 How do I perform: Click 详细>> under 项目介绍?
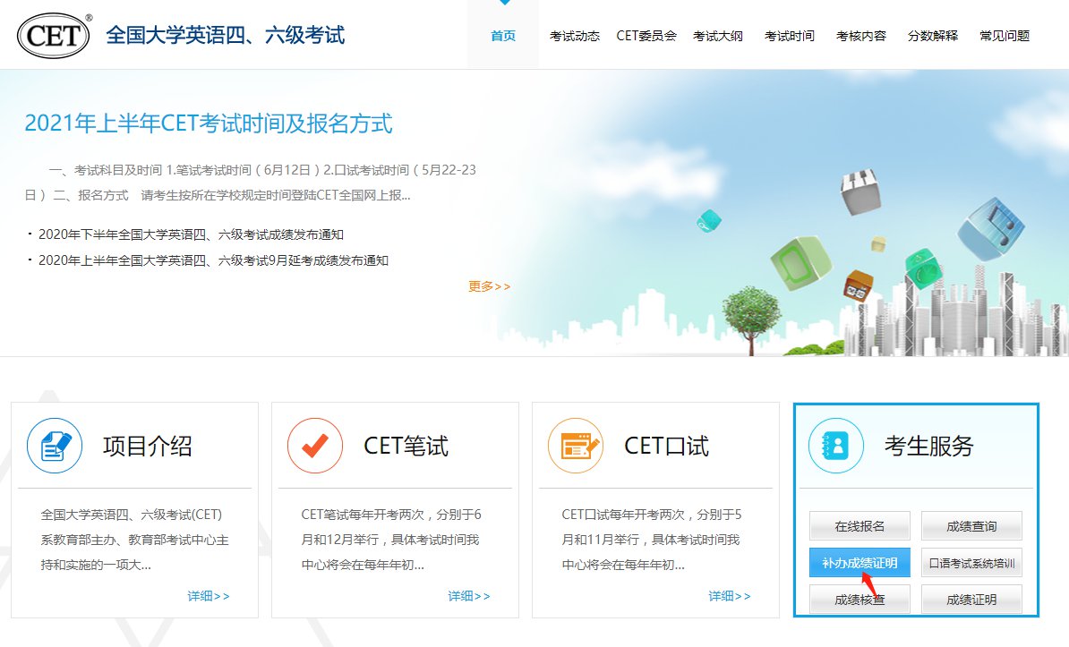coord(209,596)
